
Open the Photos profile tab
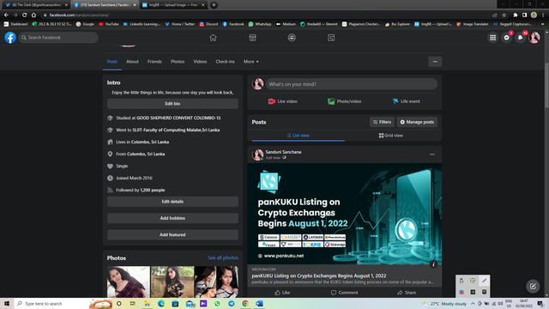tap(178, 62)
